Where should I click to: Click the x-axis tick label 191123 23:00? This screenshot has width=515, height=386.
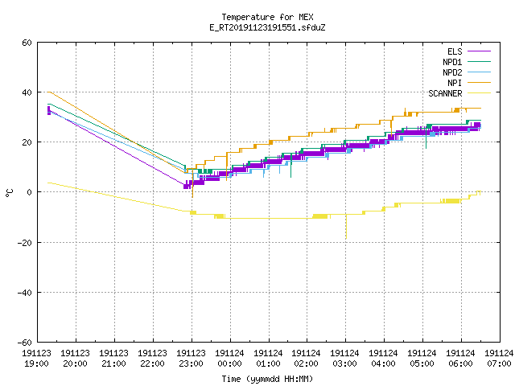[x=191, y=359]
